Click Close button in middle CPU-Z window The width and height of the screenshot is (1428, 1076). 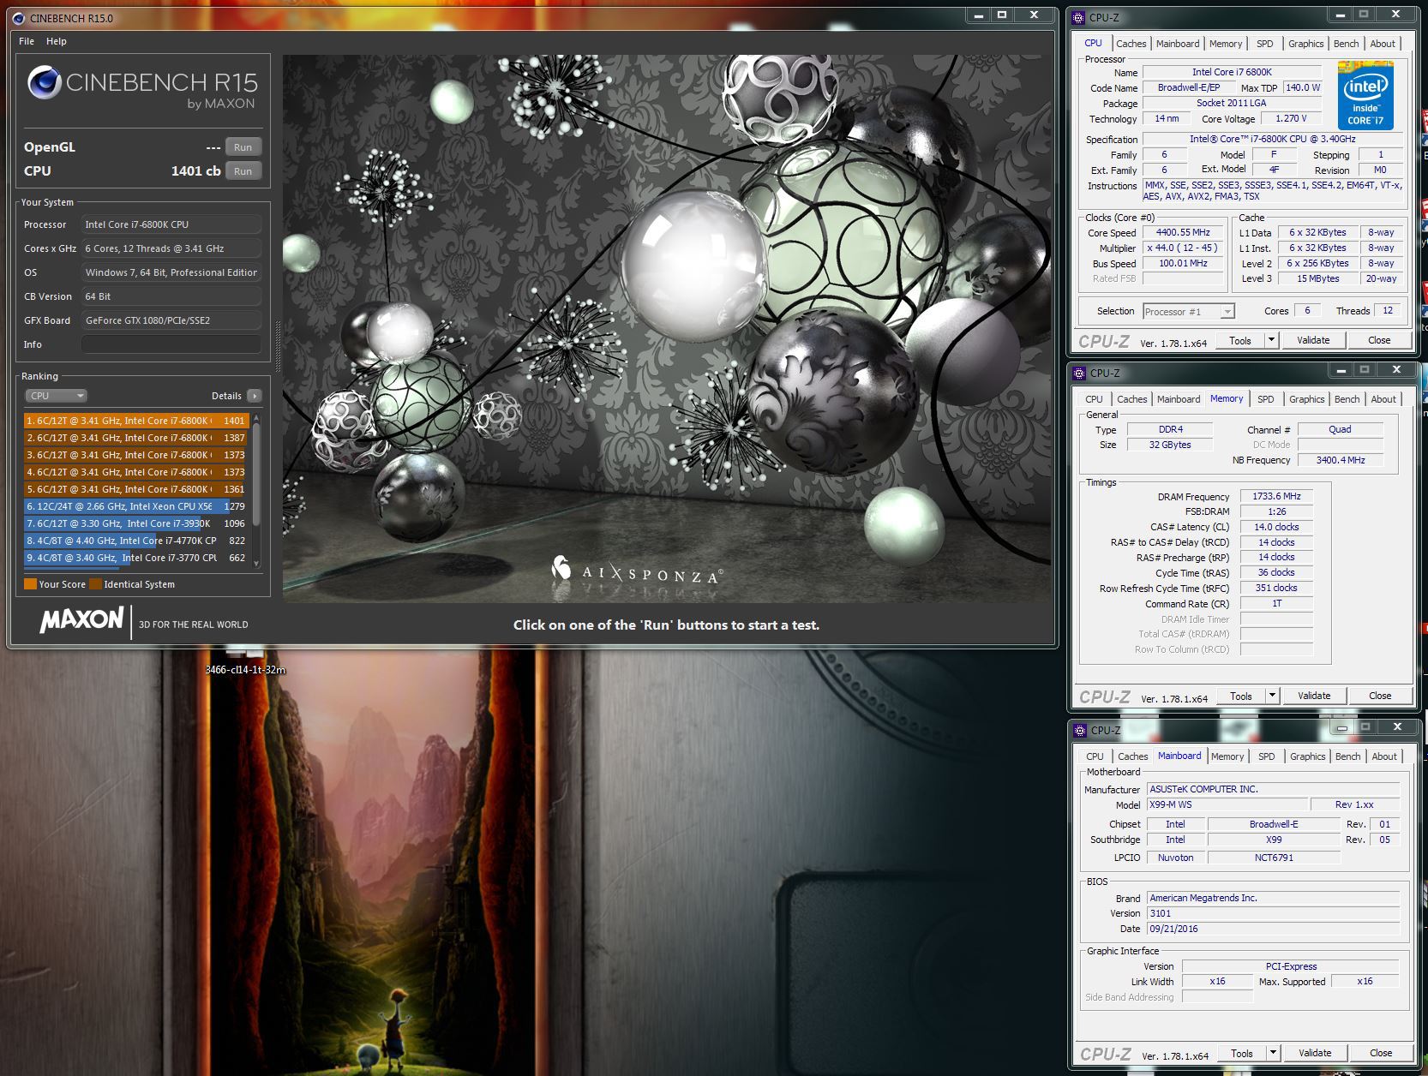[1380, 696]
